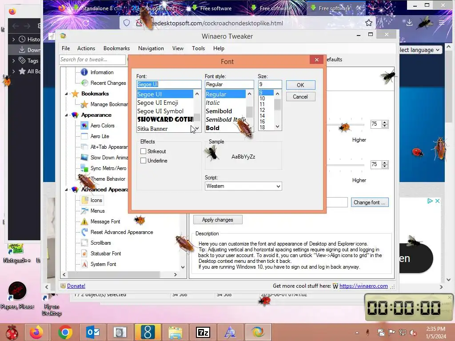Collapse the Bookmarks tree node
The width and height of the screenshot is (455, 341).
pos(66,94)
